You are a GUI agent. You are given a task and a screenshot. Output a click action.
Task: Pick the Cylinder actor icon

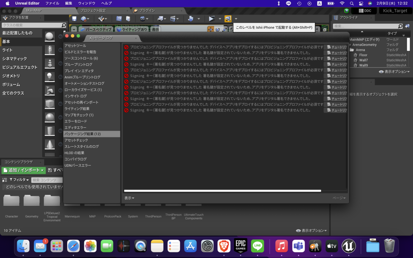pyautogui.click(x=50, y=131)
